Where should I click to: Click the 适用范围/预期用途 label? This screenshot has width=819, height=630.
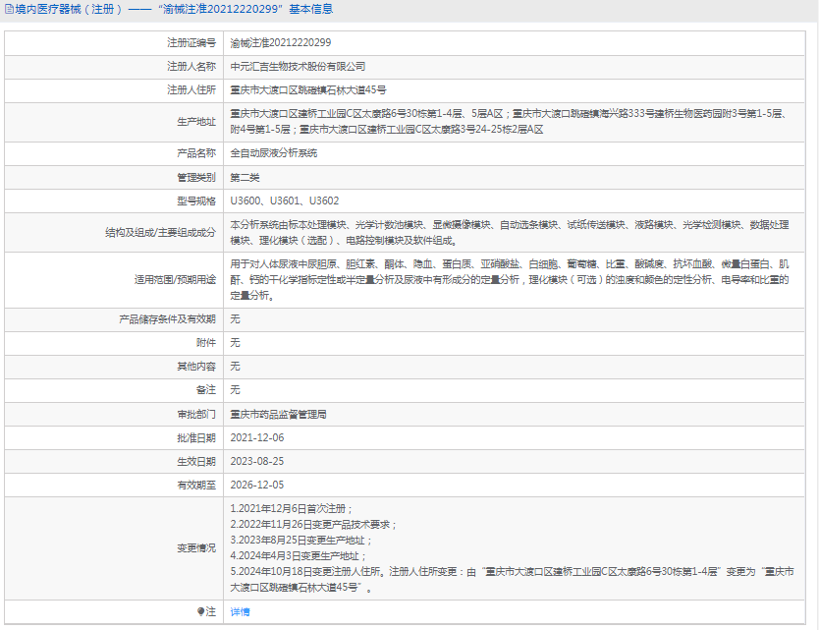pyautogui.click(x=175, y=280)
